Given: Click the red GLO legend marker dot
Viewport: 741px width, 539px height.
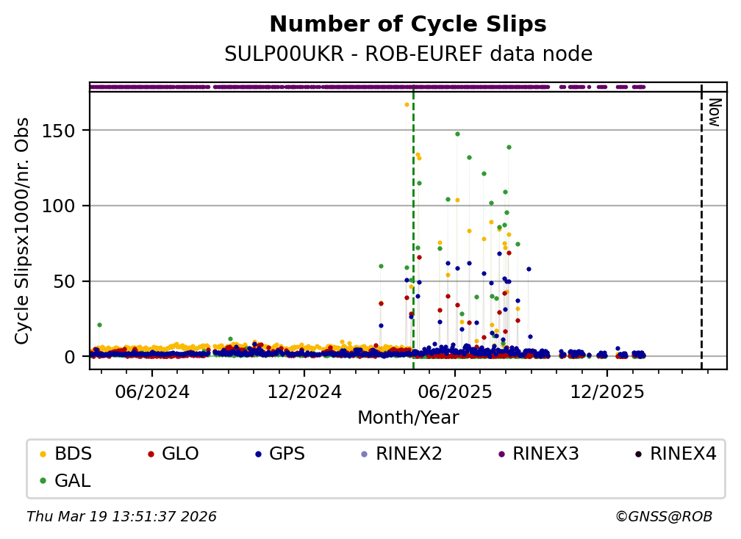Looking at the screenshot, I should (x=151, y=455).
